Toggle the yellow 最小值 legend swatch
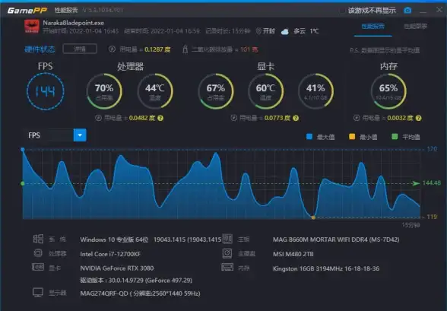Viewport: 447px width, 311px height. click(x=352, y=137)
